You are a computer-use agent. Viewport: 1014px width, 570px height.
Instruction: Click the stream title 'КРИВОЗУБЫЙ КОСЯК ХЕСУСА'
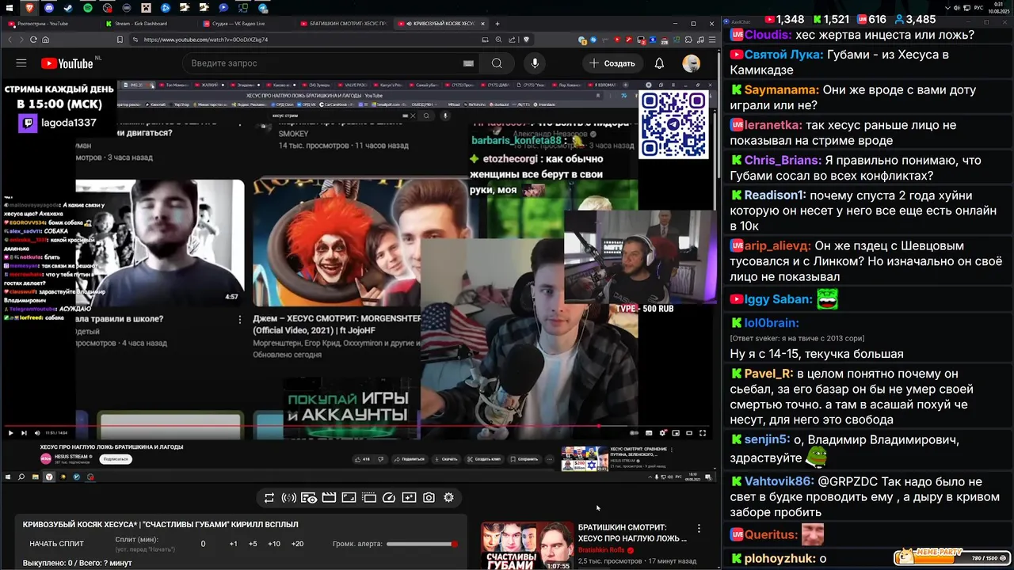click(160, 525)
